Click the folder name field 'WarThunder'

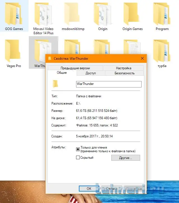click(x=109, y=84)
